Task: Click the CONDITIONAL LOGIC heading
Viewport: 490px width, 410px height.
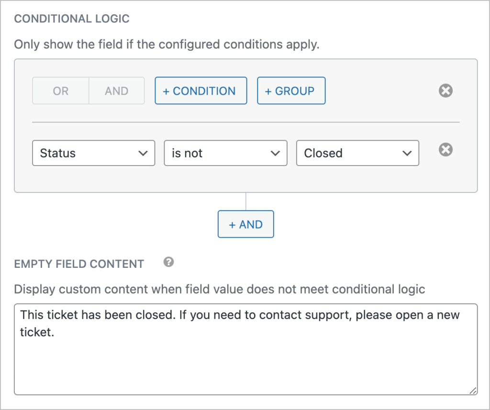Action: click(72, 19)
